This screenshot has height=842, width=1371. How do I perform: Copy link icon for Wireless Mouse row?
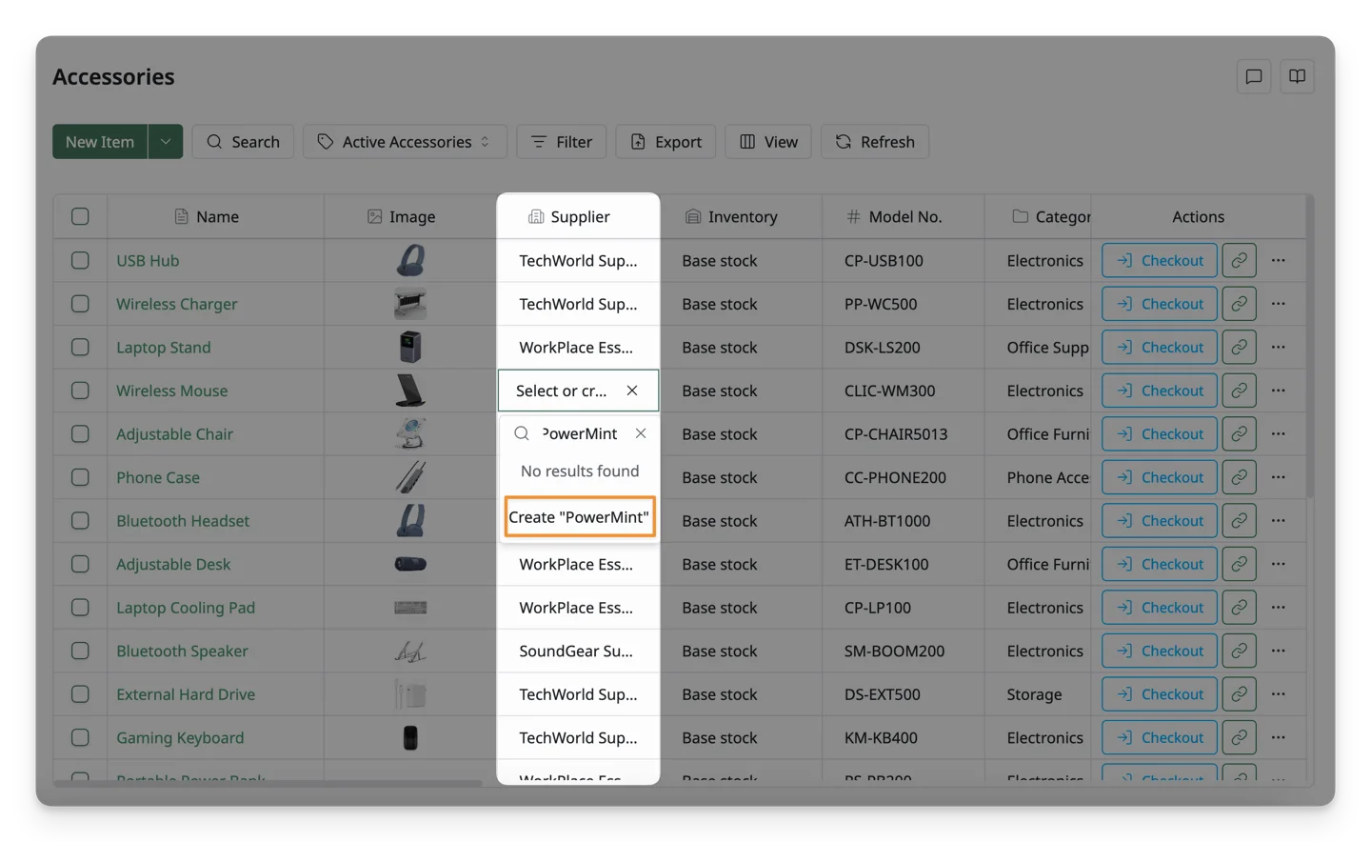coord(1239,391)
